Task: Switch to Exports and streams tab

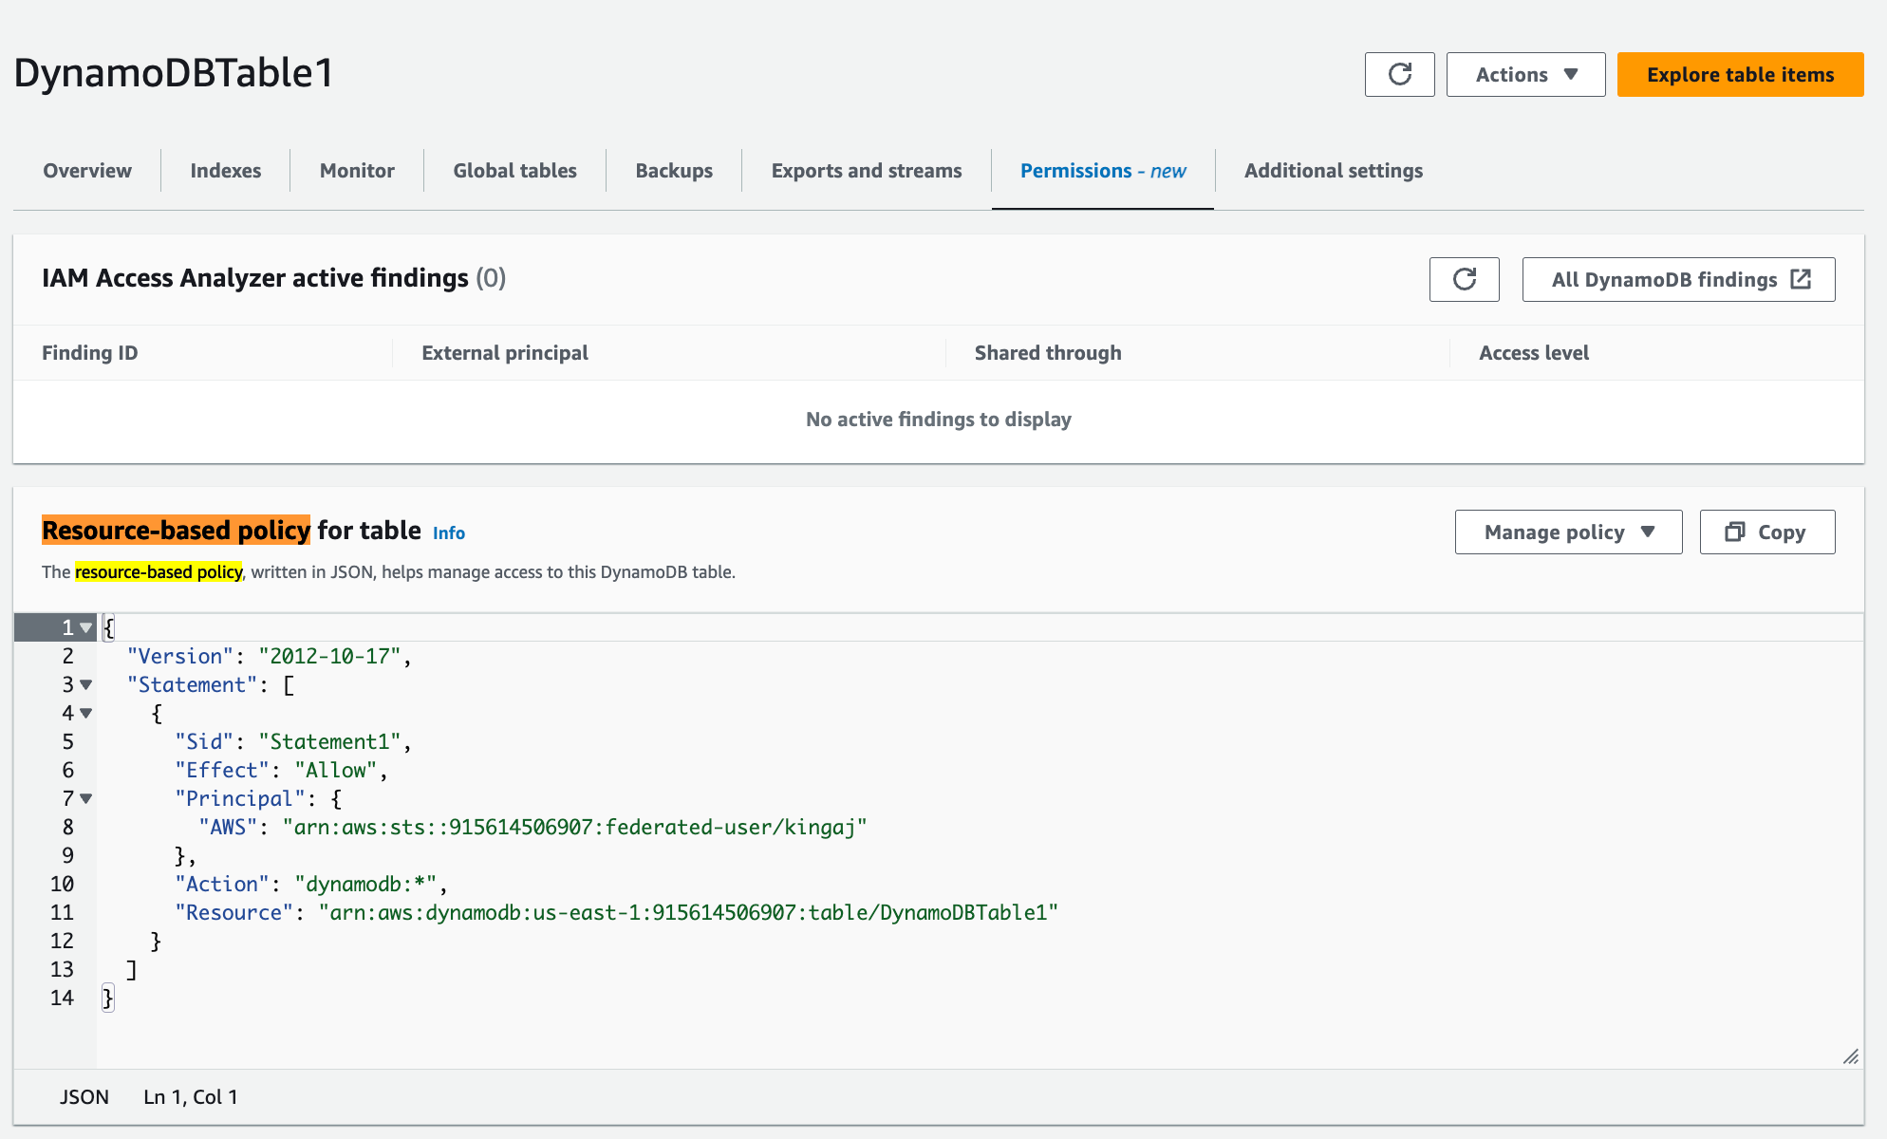Action: coord(867,171)
